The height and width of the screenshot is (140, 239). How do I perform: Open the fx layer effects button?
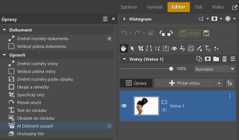(x=230, y=83)
